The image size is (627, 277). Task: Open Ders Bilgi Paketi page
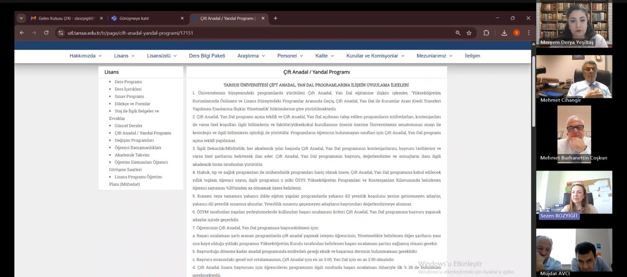[x=207, y=56]
